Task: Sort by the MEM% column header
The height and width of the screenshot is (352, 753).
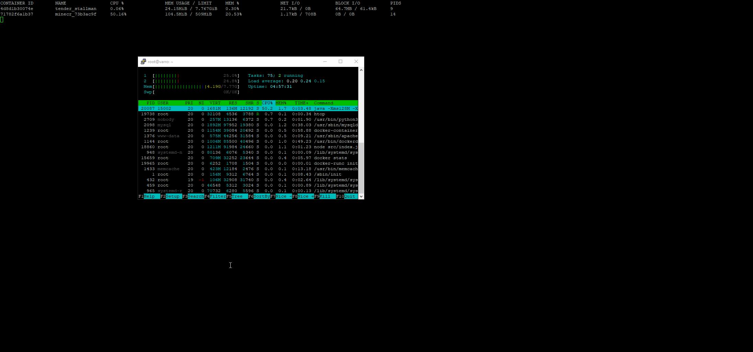Action: (281, 103)
